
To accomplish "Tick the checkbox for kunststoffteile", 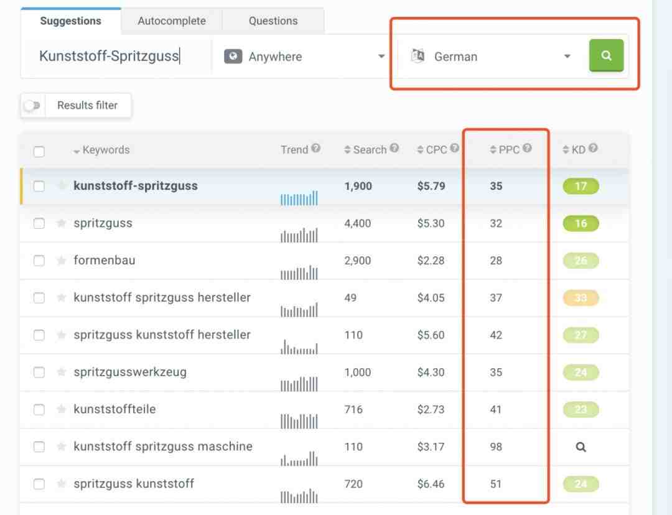I will pyautogui.click(x=39, y=410).
